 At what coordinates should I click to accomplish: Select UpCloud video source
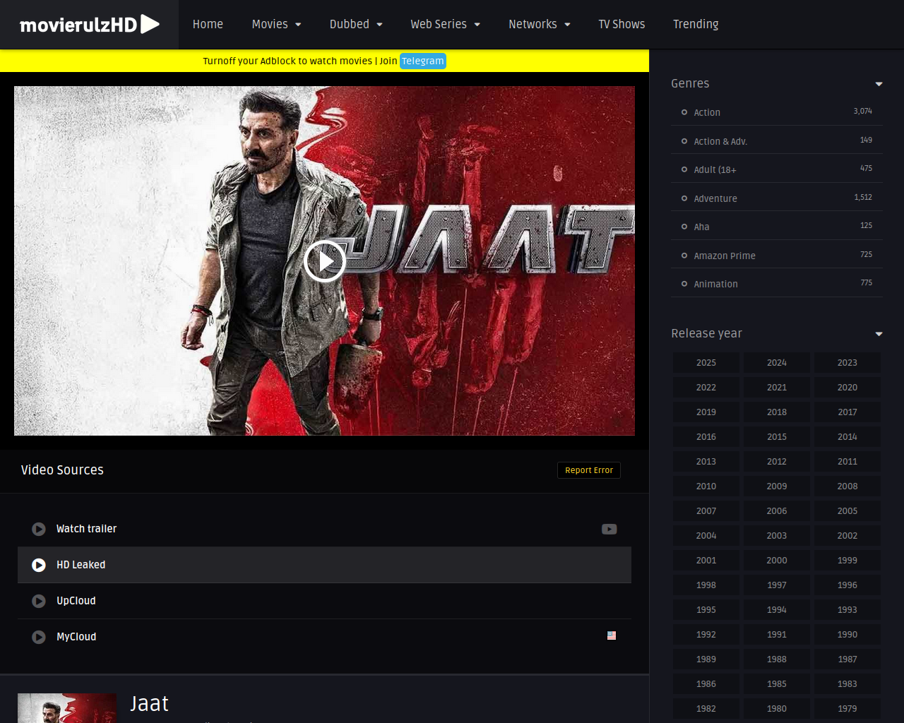click(x=324, y=601)
